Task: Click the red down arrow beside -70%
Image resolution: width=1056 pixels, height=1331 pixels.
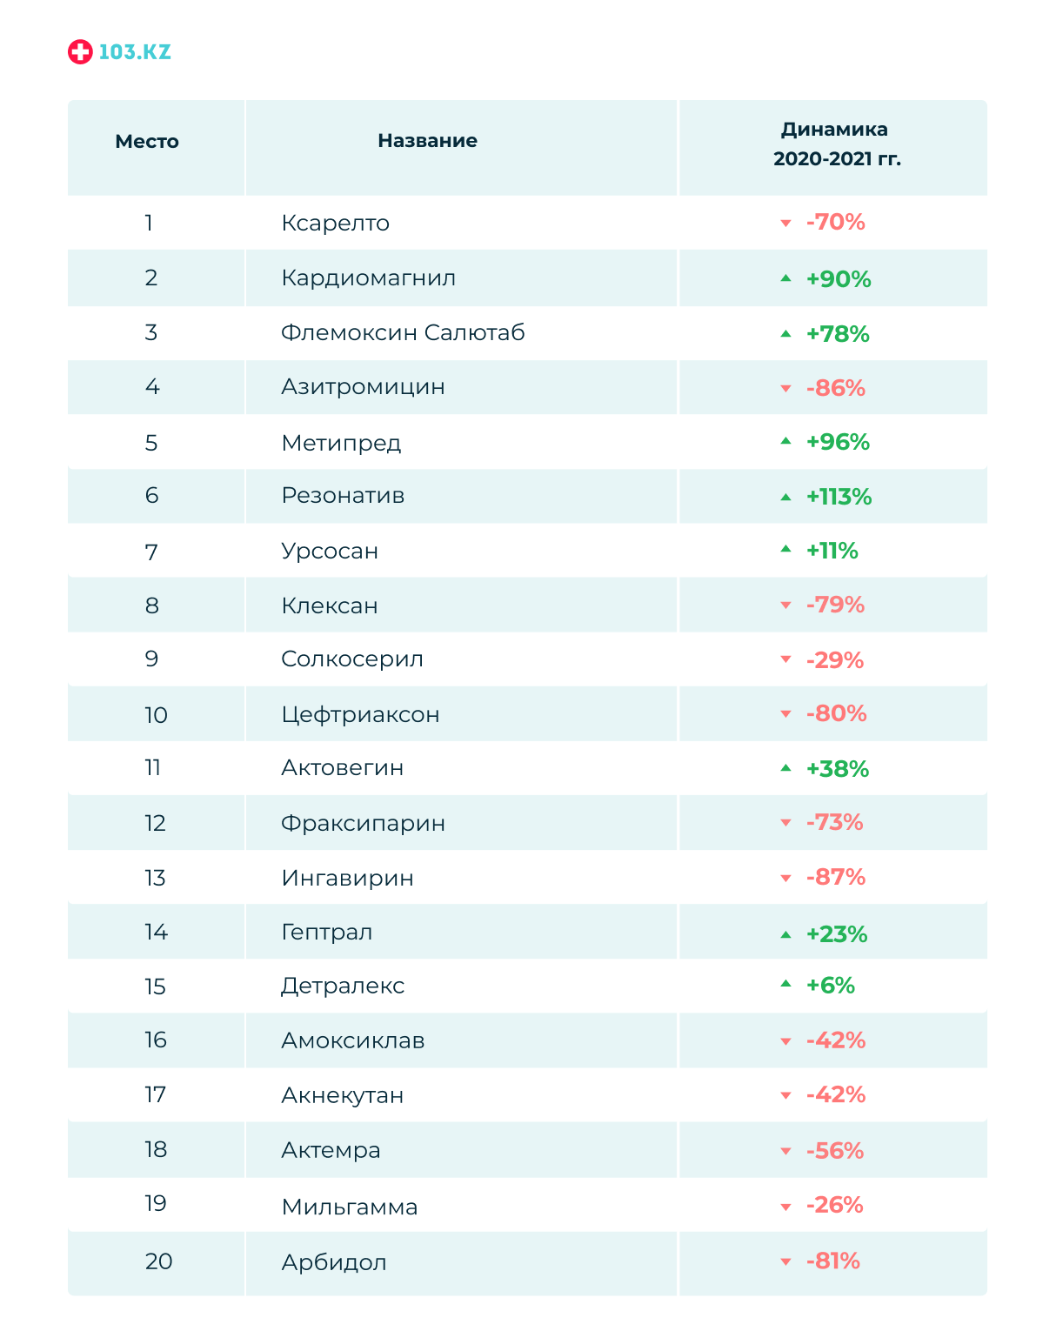Action: tap(785, 224)
